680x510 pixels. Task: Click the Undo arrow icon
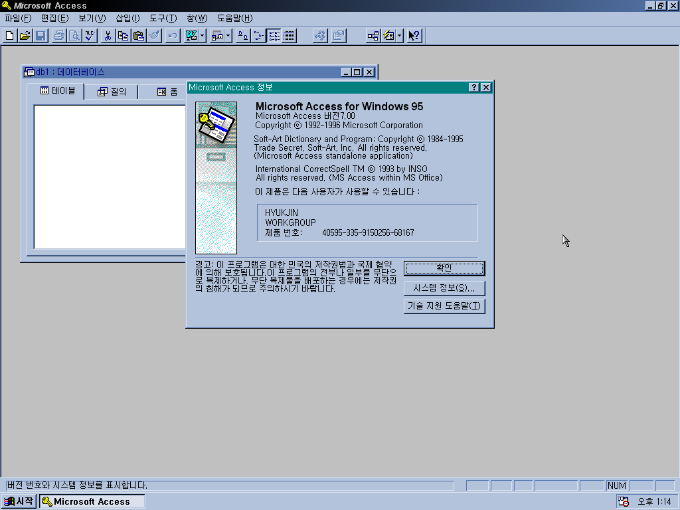pos(173,36)
